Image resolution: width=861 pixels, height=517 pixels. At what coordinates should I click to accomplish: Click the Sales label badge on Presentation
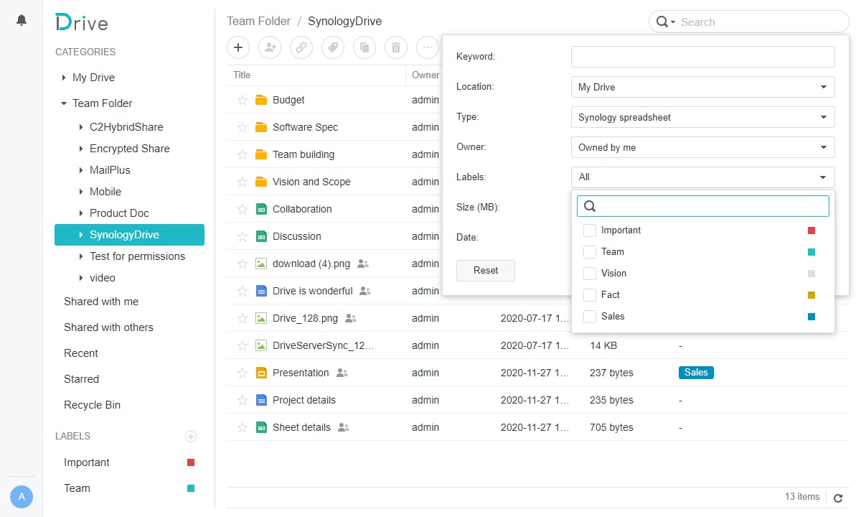696,373
